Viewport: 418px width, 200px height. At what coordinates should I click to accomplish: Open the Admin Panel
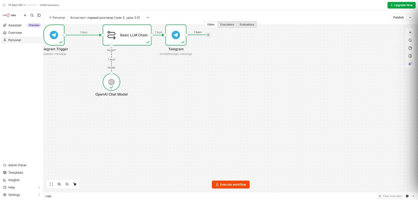point(22,165)
